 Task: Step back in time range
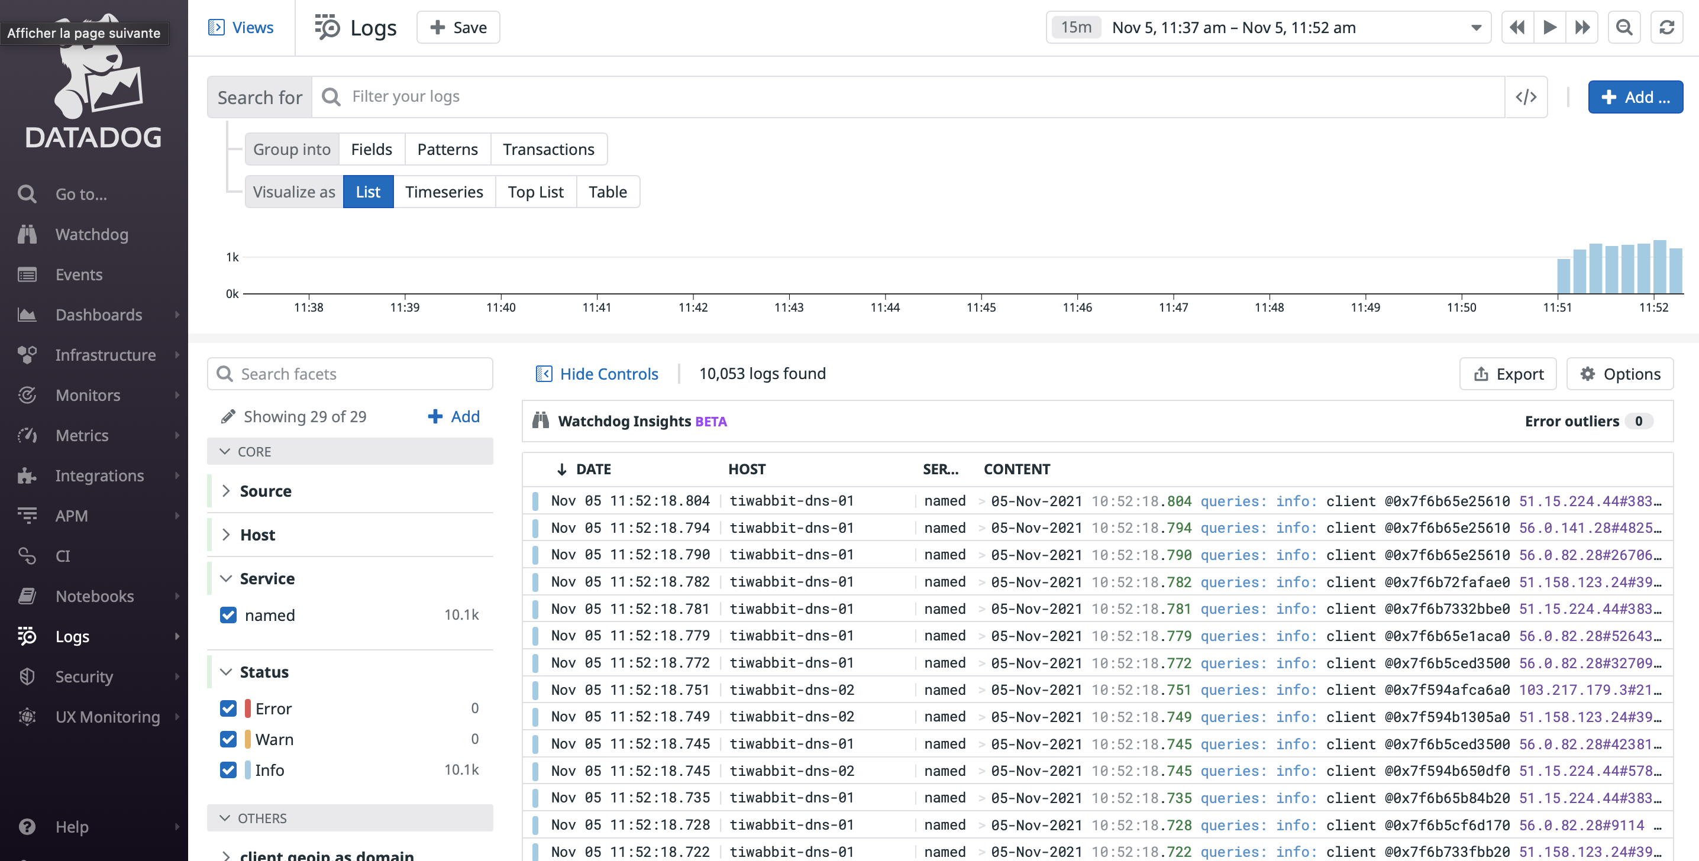[1517, 28]
